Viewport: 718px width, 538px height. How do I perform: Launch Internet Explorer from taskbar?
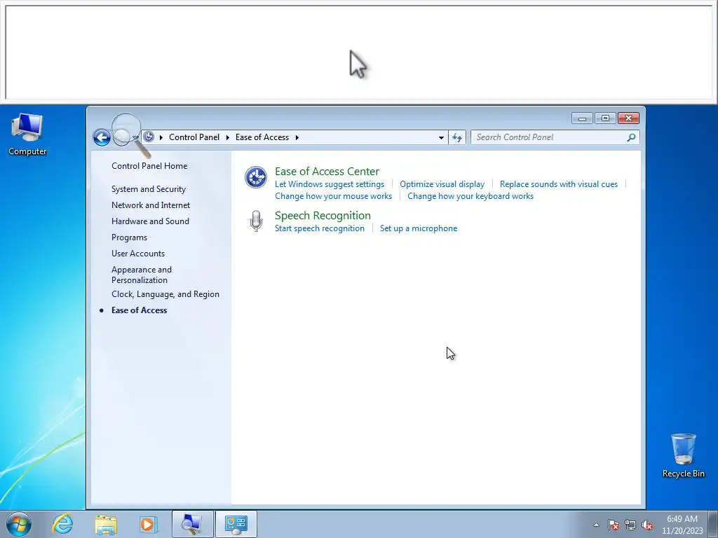coord(62,524)
